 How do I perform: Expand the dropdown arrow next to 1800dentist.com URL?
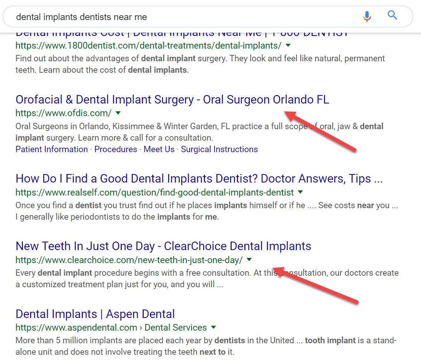coord(288,45)
